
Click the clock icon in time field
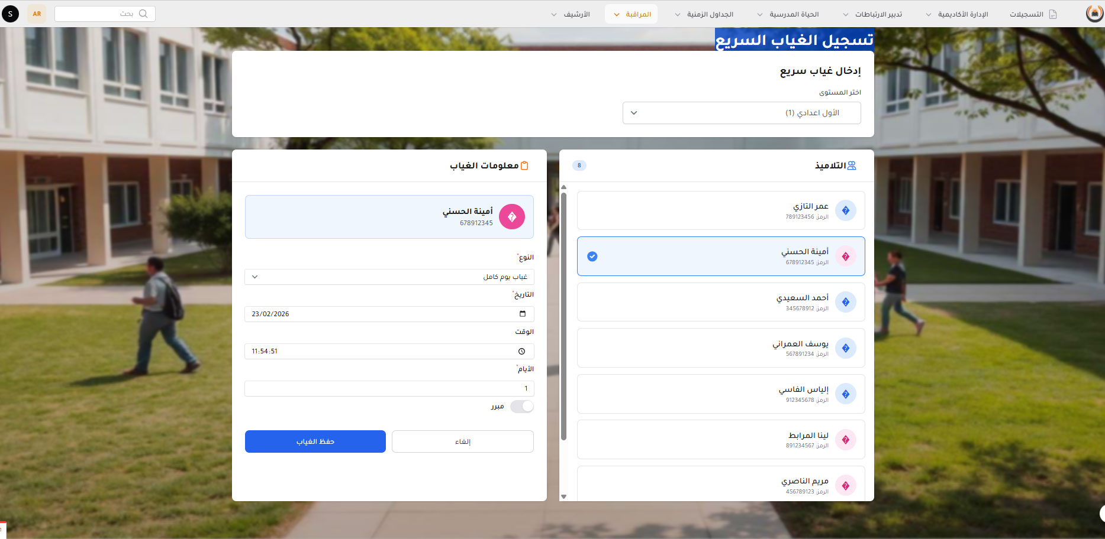(521, 351)
